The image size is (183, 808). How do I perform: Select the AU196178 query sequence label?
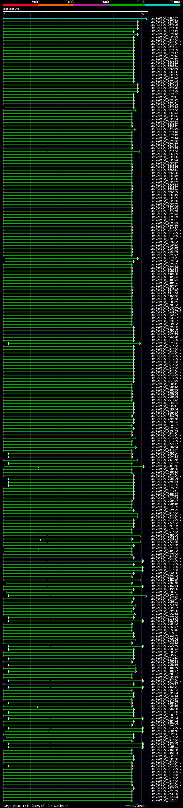click(x=11, y=9)
